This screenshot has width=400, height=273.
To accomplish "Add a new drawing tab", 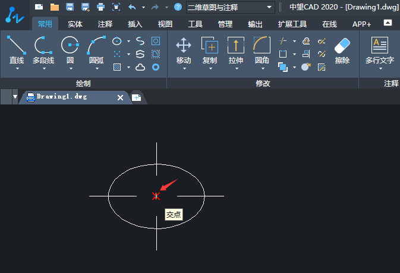I will [x=137, y=97].
